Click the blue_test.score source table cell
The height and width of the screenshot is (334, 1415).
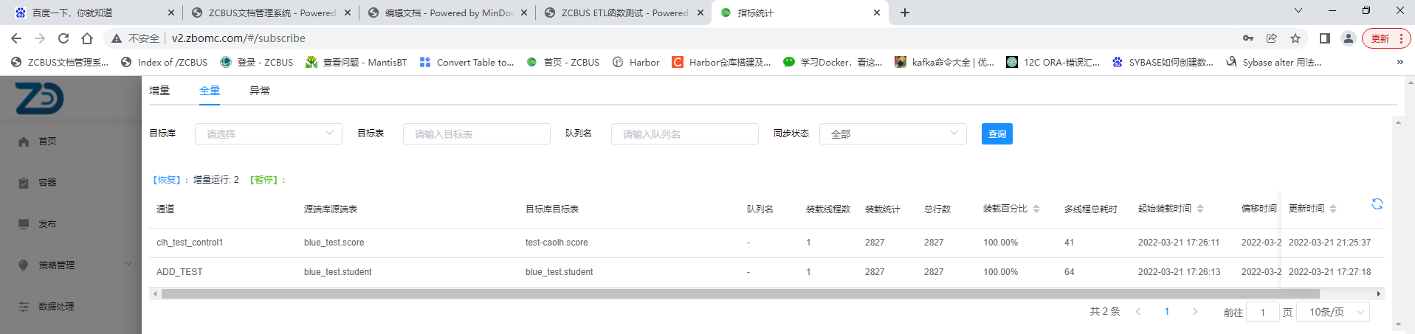pyautogui.click(x=334, y=243)
